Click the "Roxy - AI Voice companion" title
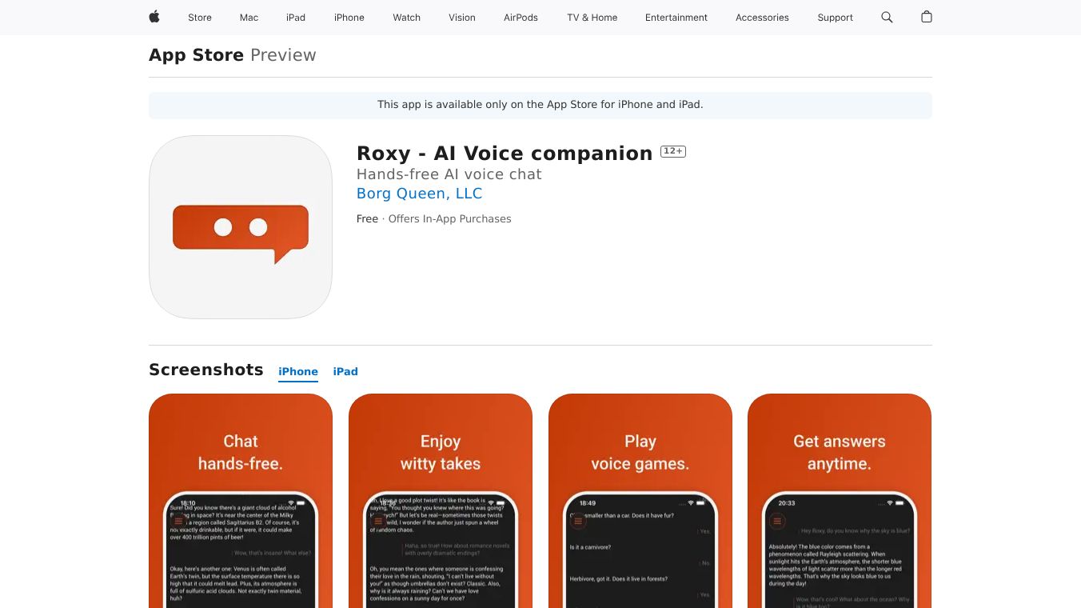The image size is (1081, 608). coord(505,154)
